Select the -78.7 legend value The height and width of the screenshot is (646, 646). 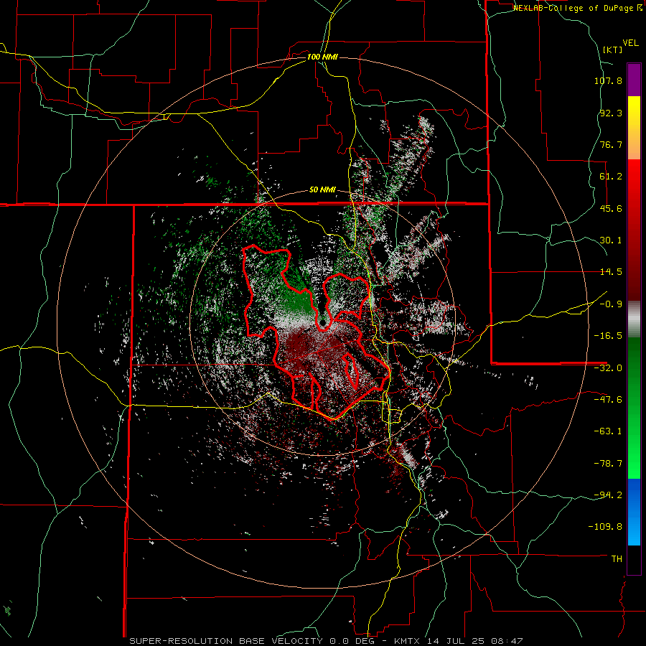click(x=608, y=464)
